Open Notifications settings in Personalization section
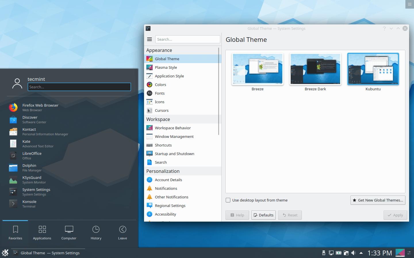The height and width of the screenshot is (258, 414). coord(165,188)
